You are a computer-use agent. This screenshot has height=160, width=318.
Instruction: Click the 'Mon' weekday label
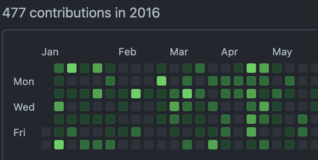coord(24,82)
